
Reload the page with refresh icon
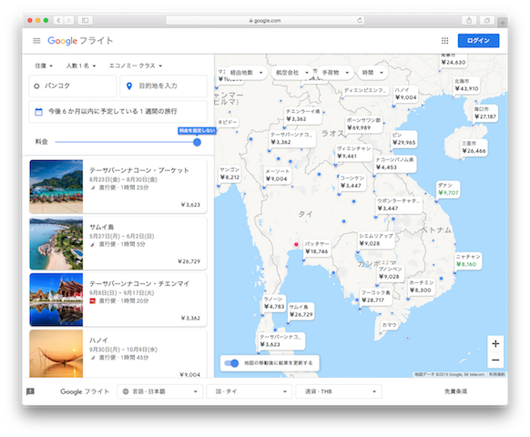pyautogui.click(x=360, y=20)
